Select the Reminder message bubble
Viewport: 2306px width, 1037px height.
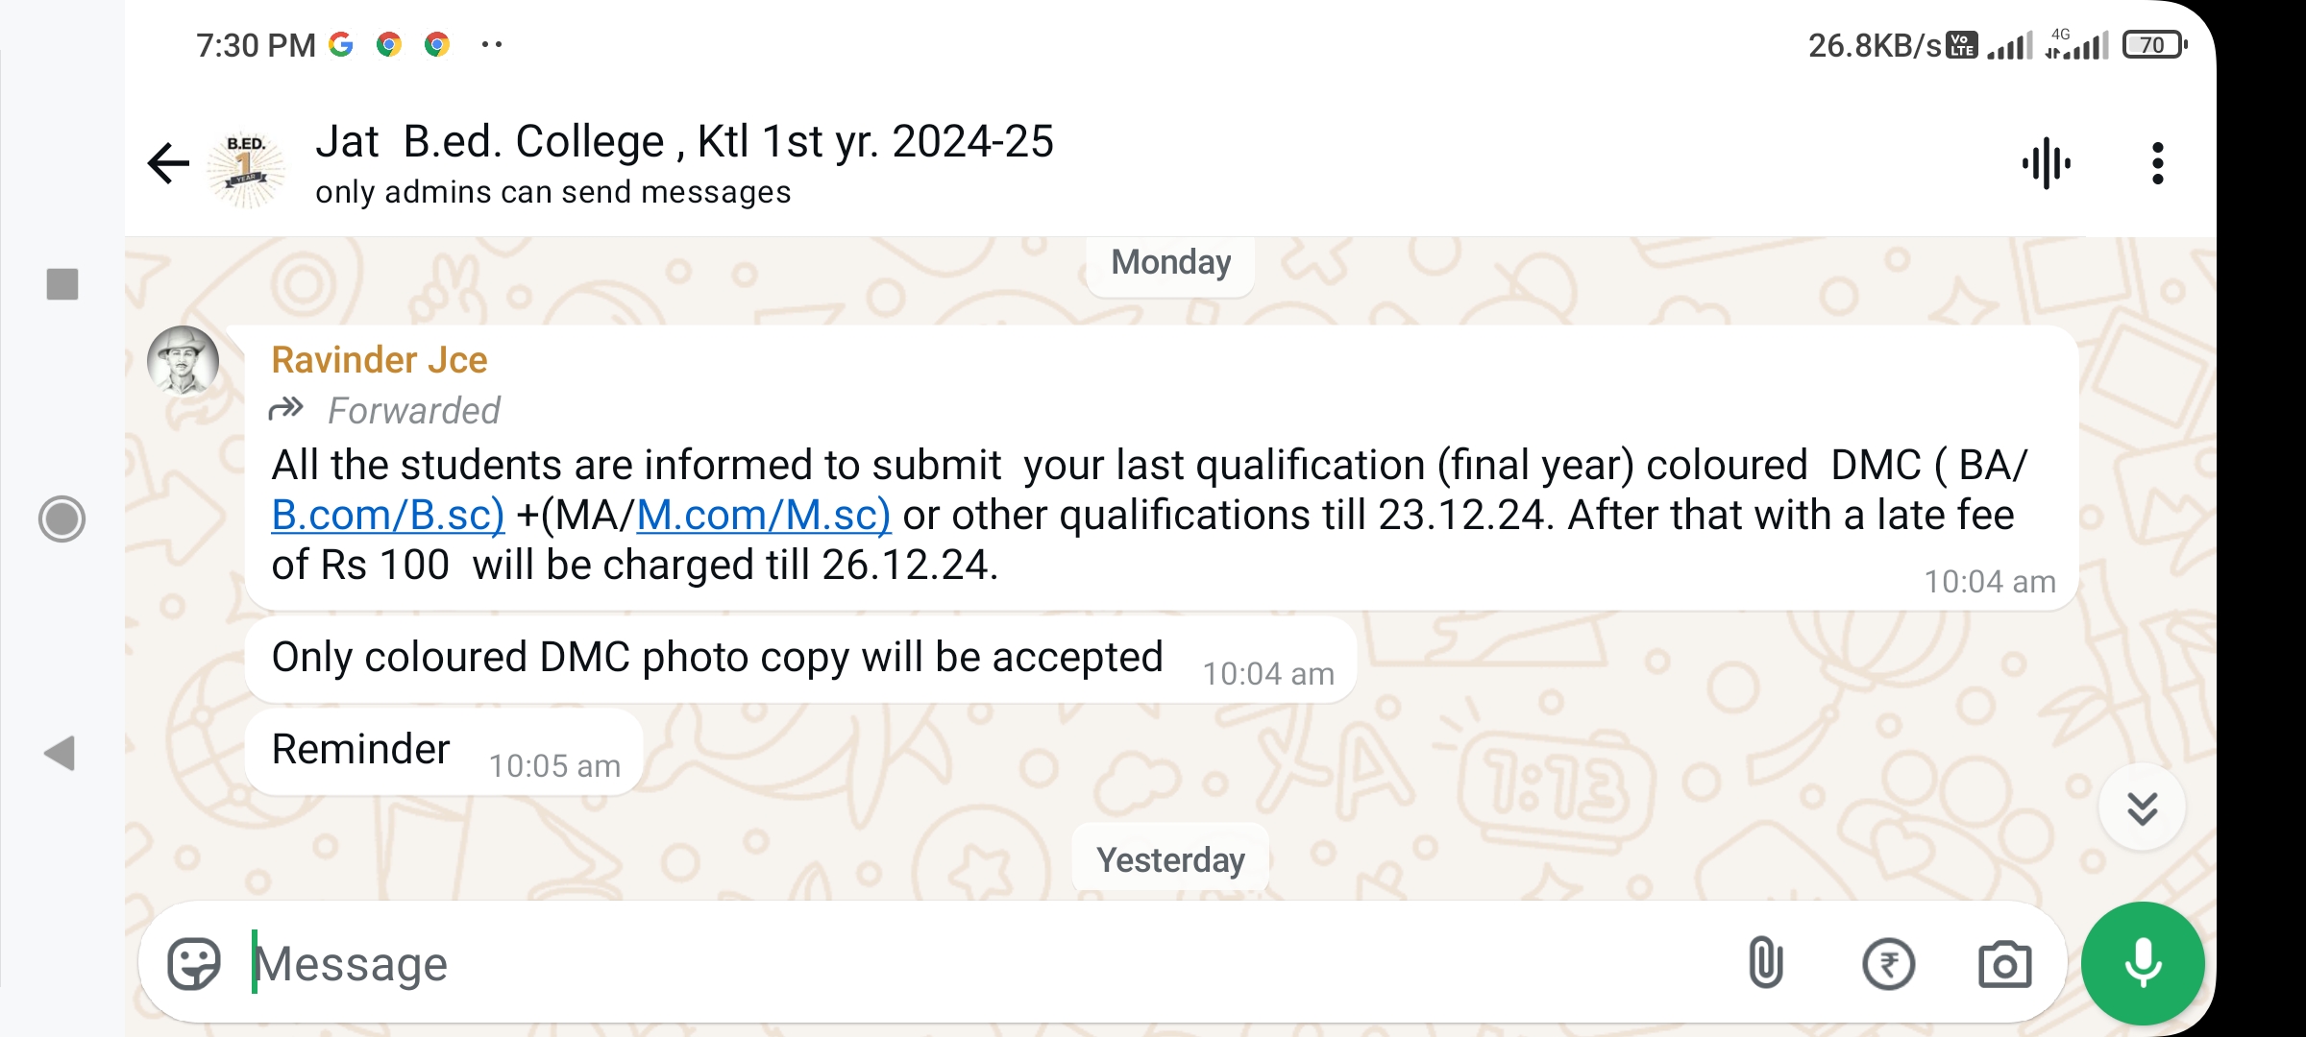[444, 752]
